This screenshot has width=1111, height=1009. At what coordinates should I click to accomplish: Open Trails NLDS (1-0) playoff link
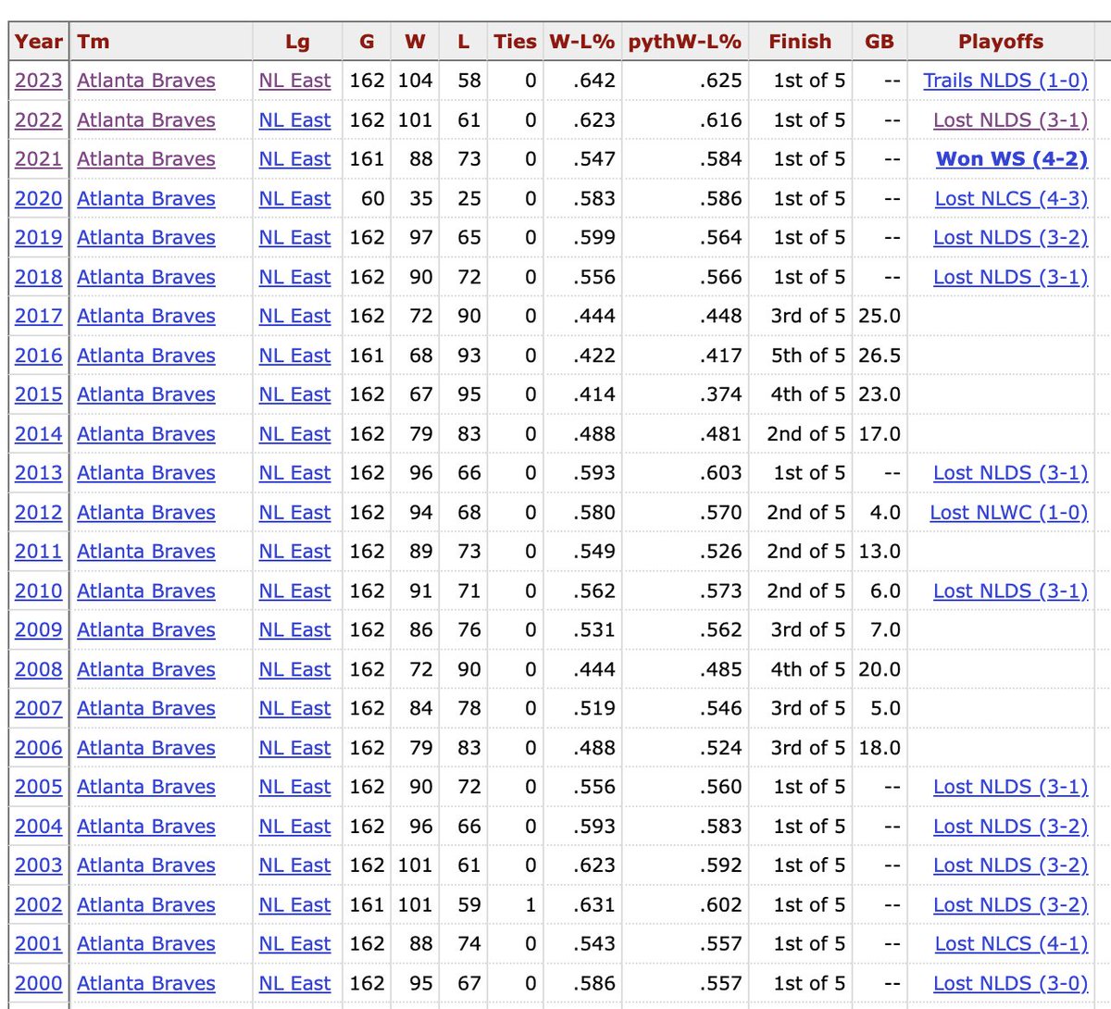(x=1005, y=81)
